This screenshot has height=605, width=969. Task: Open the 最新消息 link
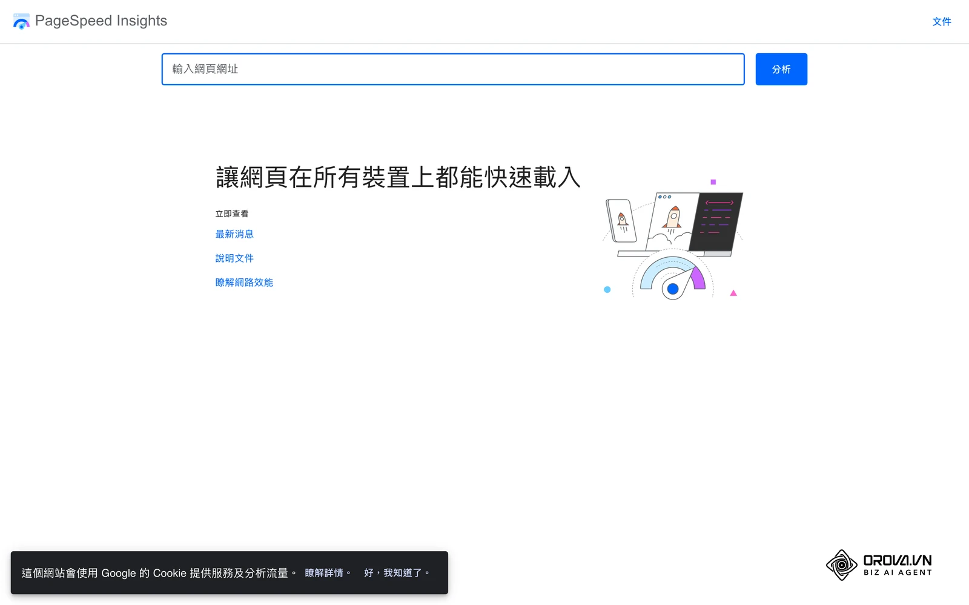coord(234,234)
